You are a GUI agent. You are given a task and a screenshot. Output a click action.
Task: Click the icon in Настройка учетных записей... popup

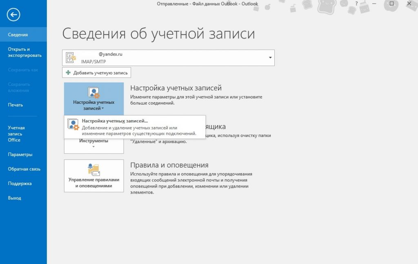pyautogui.click(x=73, y=124)
